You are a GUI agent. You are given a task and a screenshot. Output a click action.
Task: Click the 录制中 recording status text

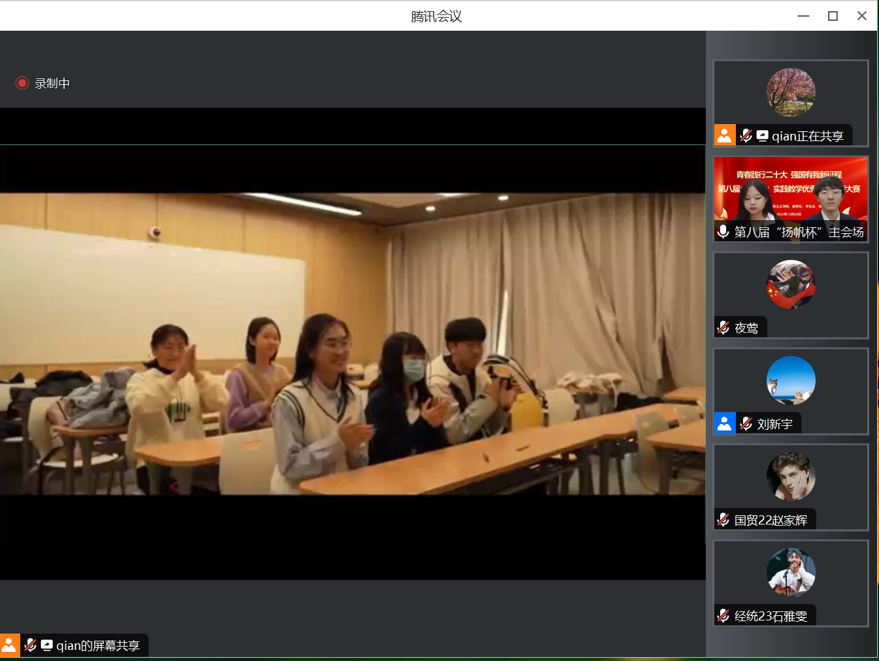[52, 83]
